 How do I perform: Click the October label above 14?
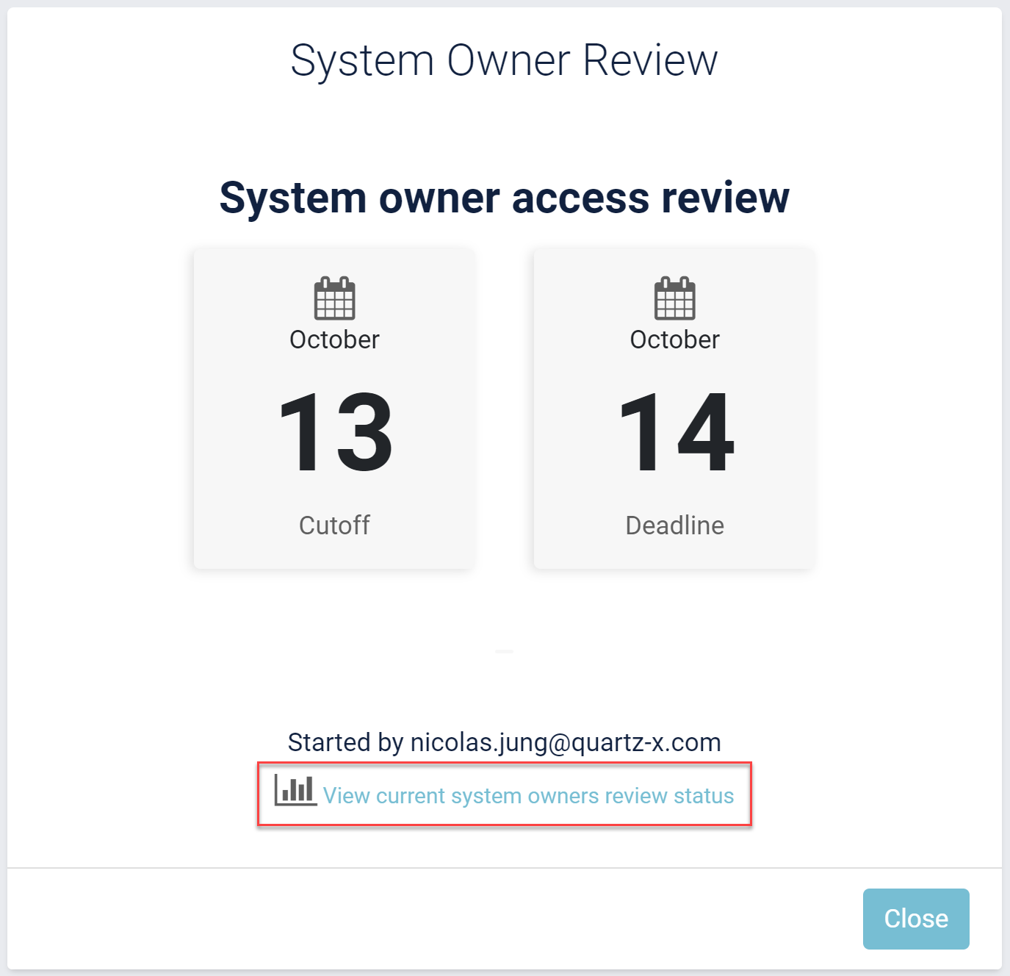coord(674,340)
